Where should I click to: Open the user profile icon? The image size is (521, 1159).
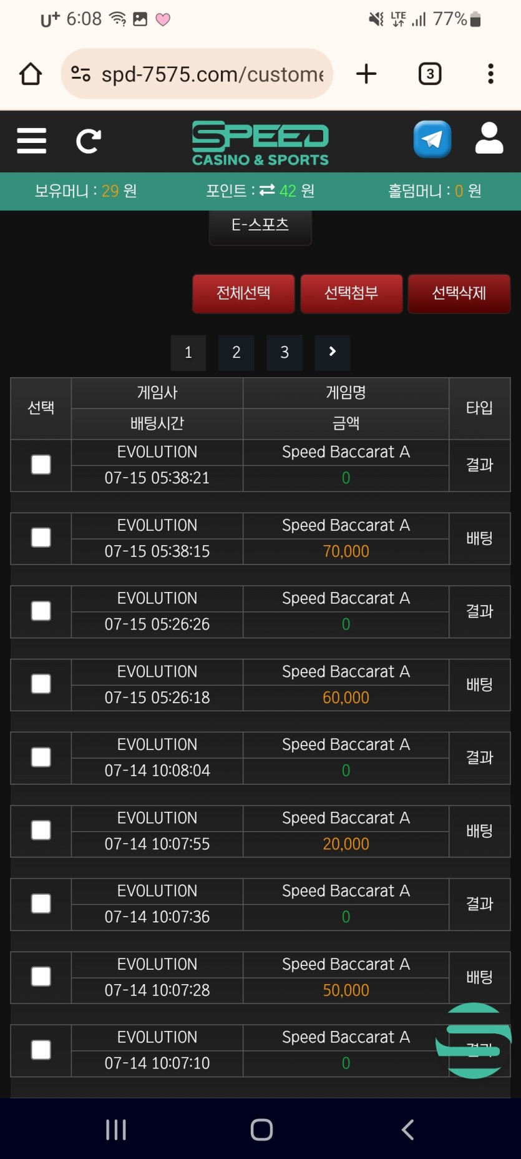489,139
